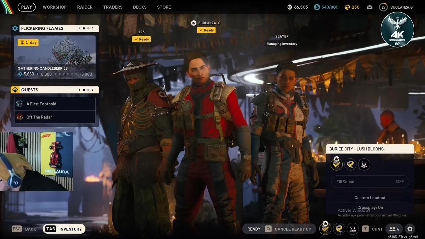Go to next Flickering Flames page arrow
The height and width of the screenshot is (239, 425).
coord(93,28)
